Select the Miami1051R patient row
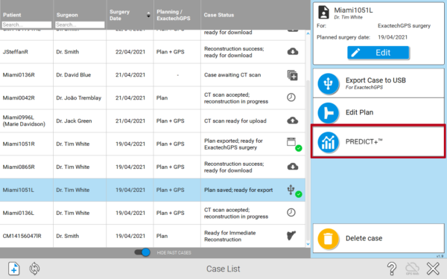The width and height of the screenshot is (447, 279). click(x=153, y=144)
